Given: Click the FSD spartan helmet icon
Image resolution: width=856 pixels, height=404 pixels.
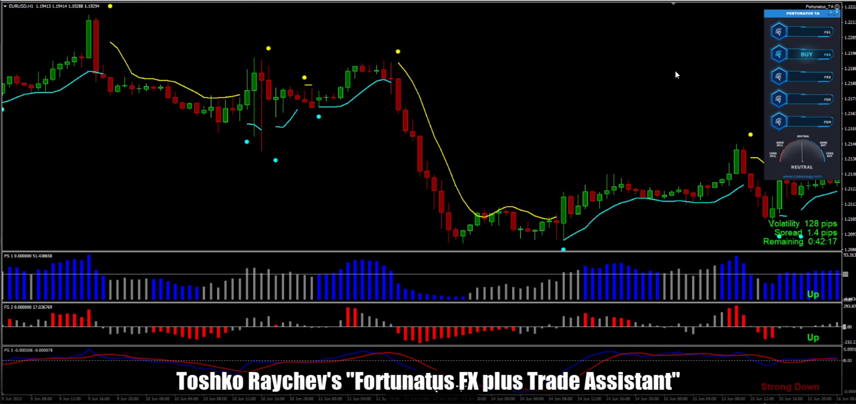Looking at the screenshot, I should [x=779, y=99].
